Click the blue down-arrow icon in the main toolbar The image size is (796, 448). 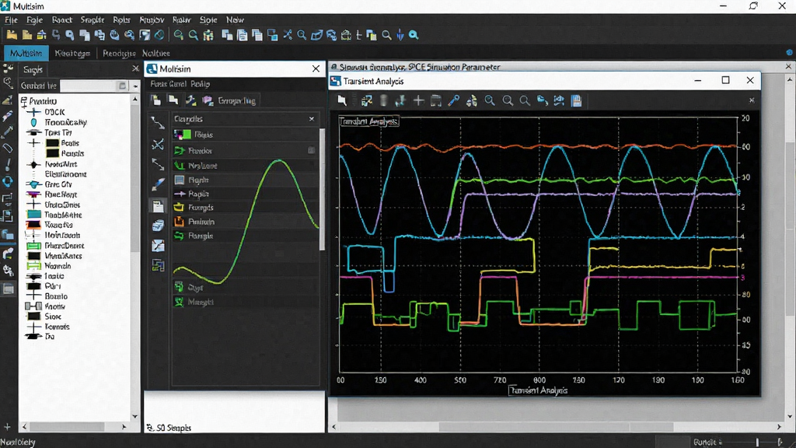coord(400,35)
